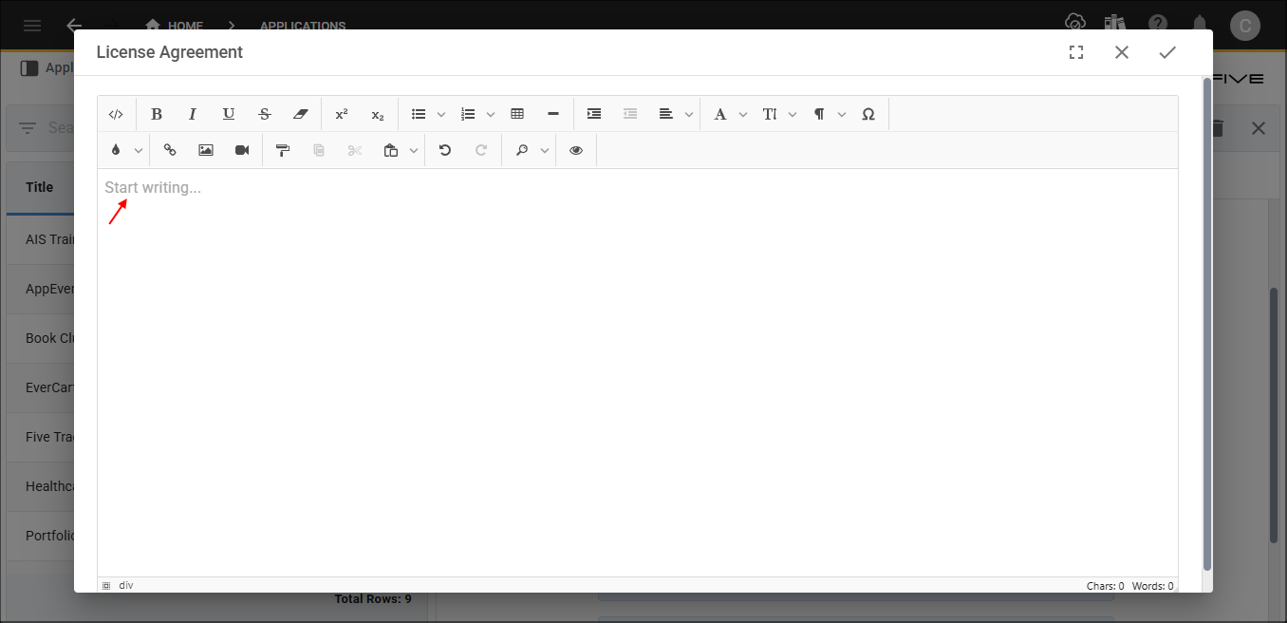Viewport: 1287px width, 623px height.
Task: Click the HOME breadcrumb link
Action: (x=186, y=26)
